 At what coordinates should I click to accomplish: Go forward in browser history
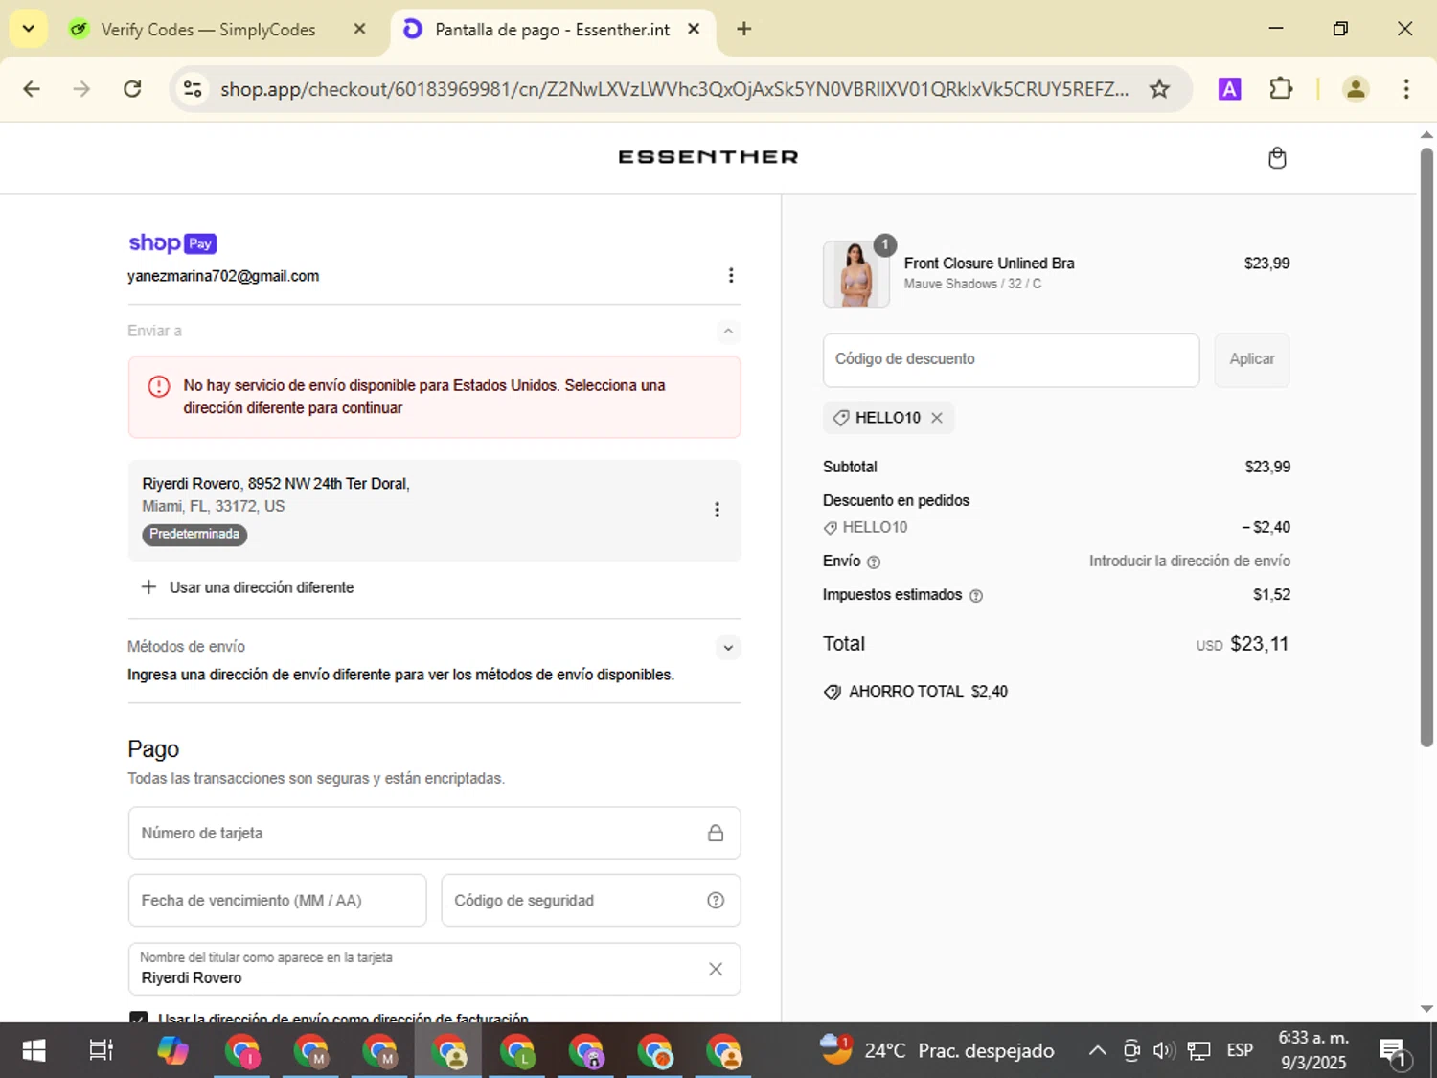[82, 89]
